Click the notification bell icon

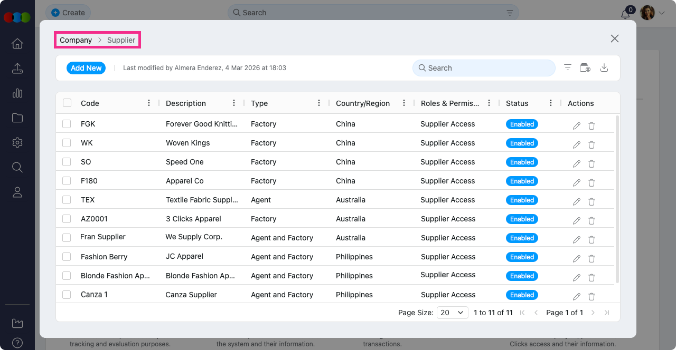click(x=625, y=14)
